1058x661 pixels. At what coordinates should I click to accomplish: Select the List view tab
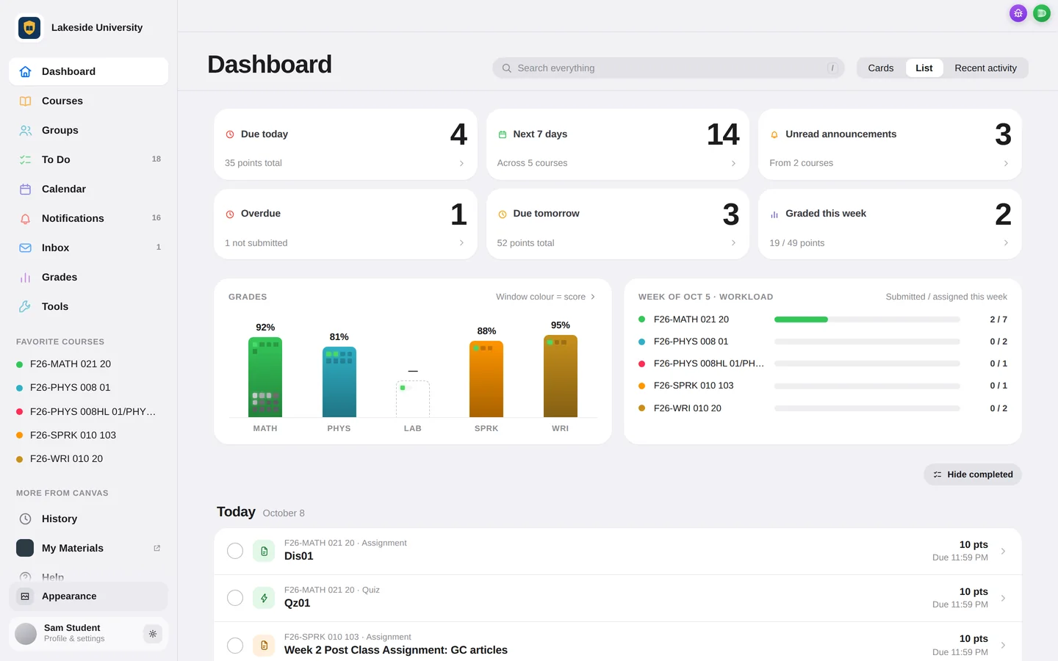click(x=924, y=68)
